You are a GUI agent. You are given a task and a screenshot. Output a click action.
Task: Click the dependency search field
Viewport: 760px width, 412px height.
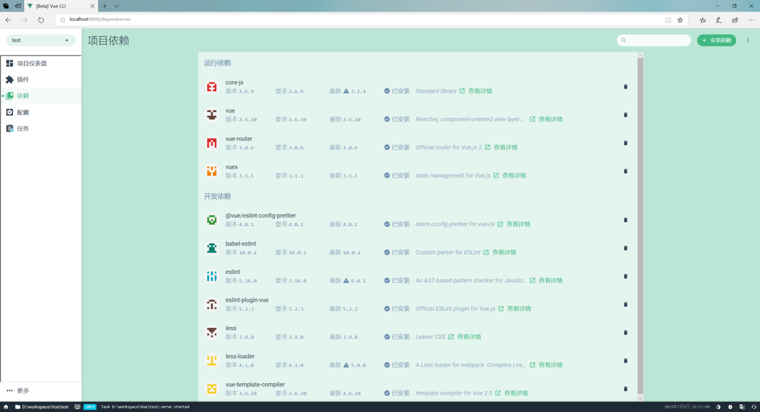point(654,40)
